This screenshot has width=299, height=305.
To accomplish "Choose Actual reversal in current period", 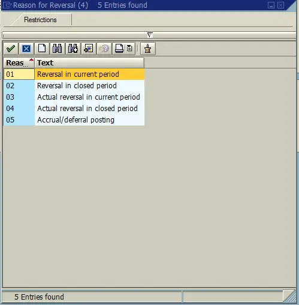I will click(74, 97).
